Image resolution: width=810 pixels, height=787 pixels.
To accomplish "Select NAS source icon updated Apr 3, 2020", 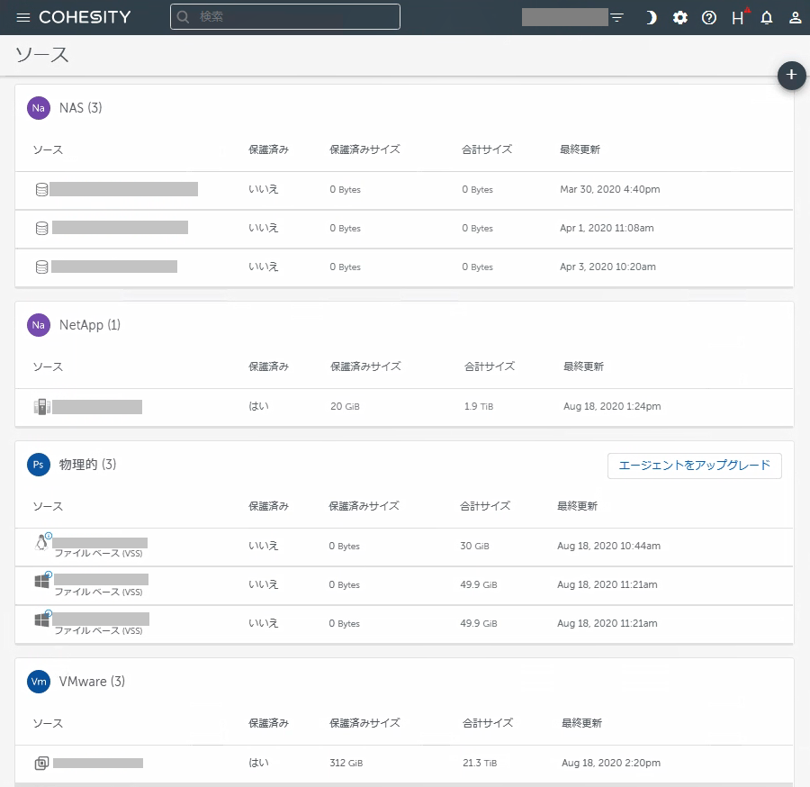I will coord(41,267).
